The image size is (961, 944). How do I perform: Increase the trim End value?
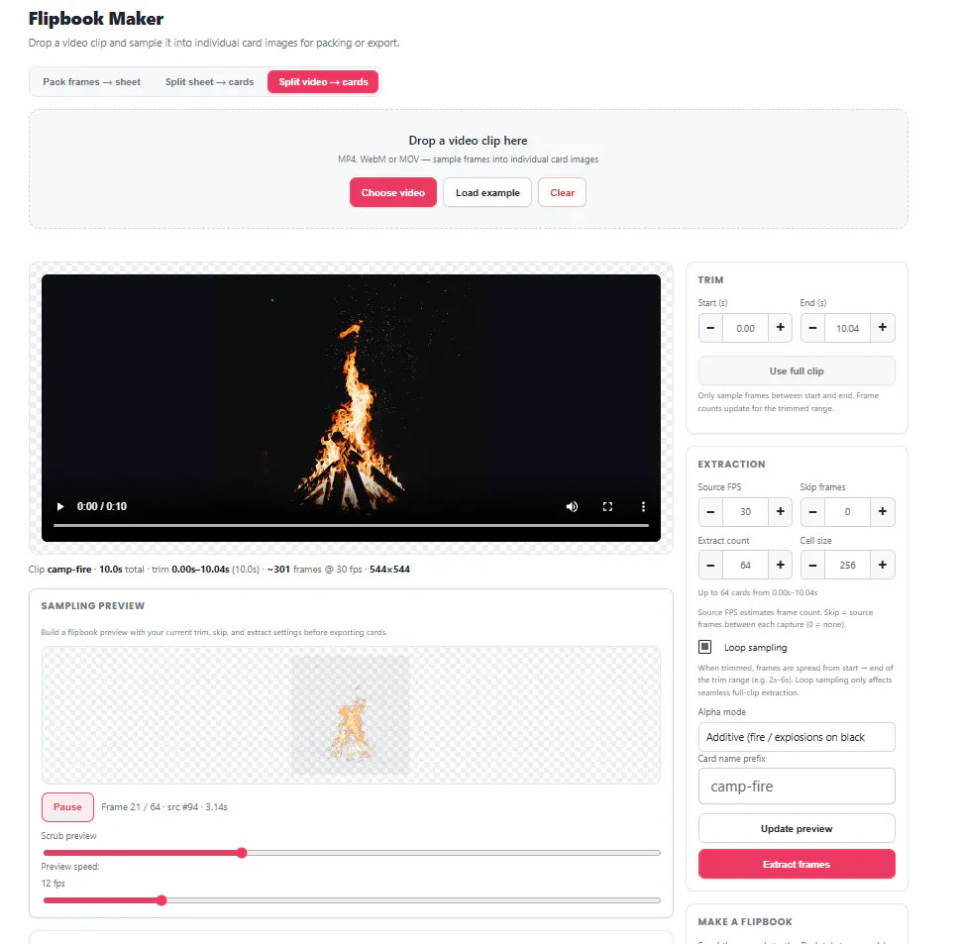pyautogui.click(x=883, y=328)
